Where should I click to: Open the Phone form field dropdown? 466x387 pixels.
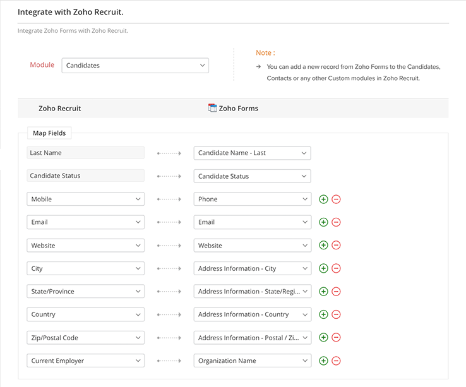(253, 199)
